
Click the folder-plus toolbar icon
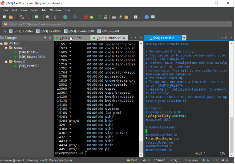coord(126,17)
